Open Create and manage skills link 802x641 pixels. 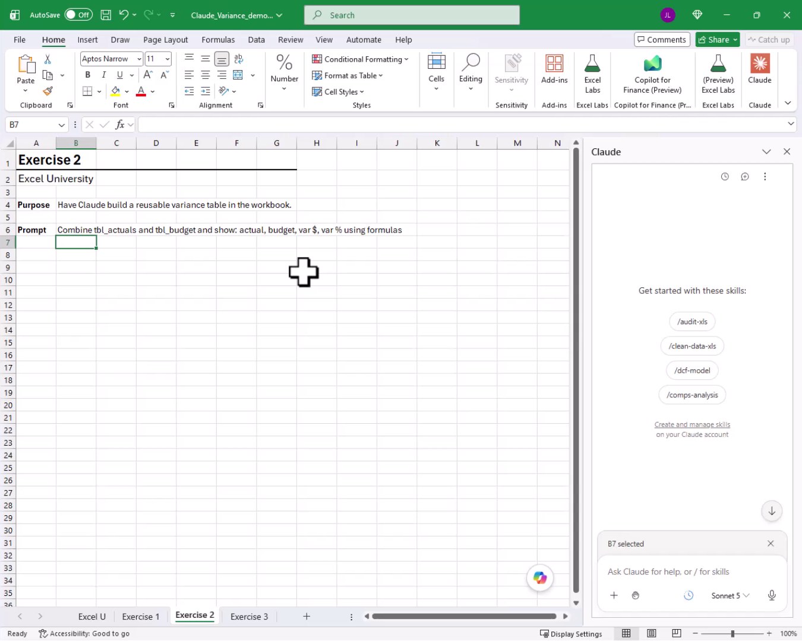pyautogui.click(x=692, y=424)
